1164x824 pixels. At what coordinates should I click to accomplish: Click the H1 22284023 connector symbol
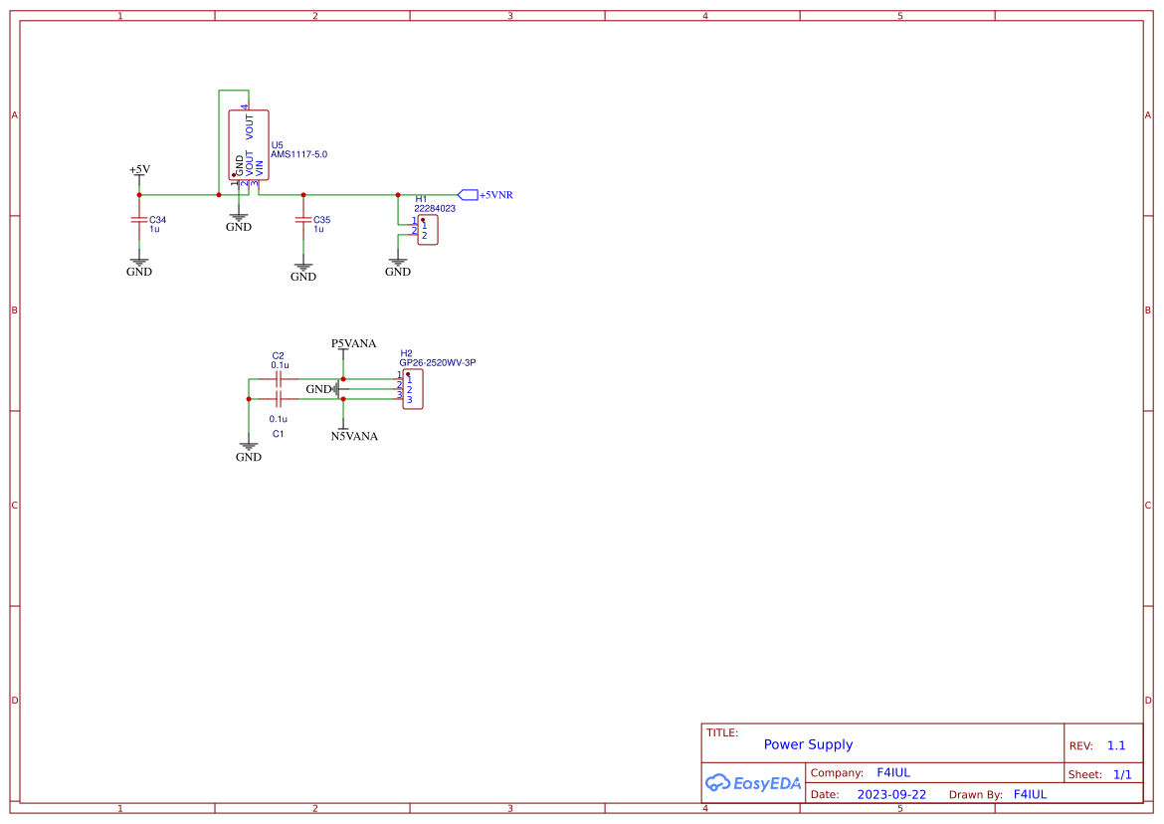click(426, 230)
